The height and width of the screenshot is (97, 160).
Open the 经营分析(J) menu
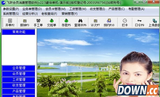[x=30, y=14]
